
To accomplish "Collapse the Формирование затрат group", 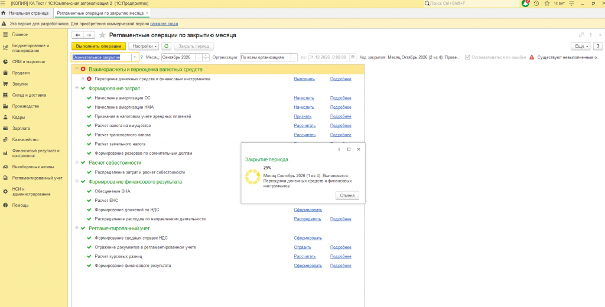I will 77,89.
